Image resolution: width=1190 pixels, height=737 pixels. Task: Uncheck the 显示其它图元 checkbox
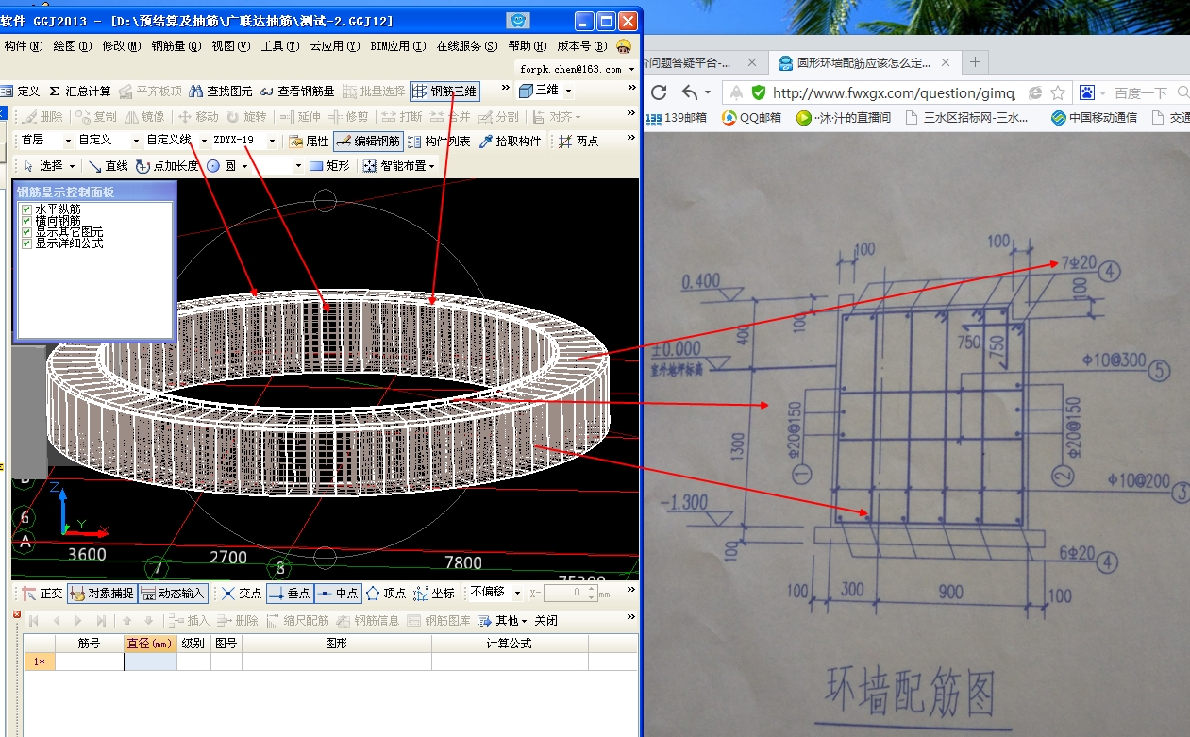coord(27,231)
